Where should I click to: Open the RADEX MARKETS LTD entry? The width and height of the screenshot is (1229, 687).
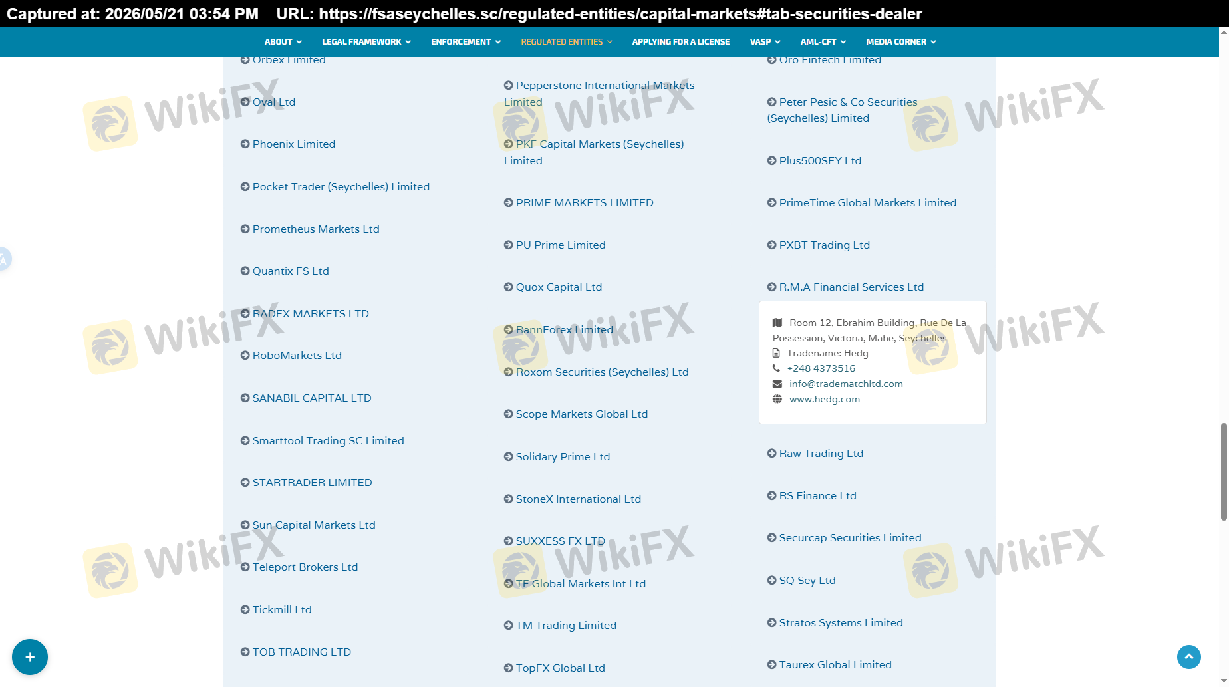tap(311, 313)
